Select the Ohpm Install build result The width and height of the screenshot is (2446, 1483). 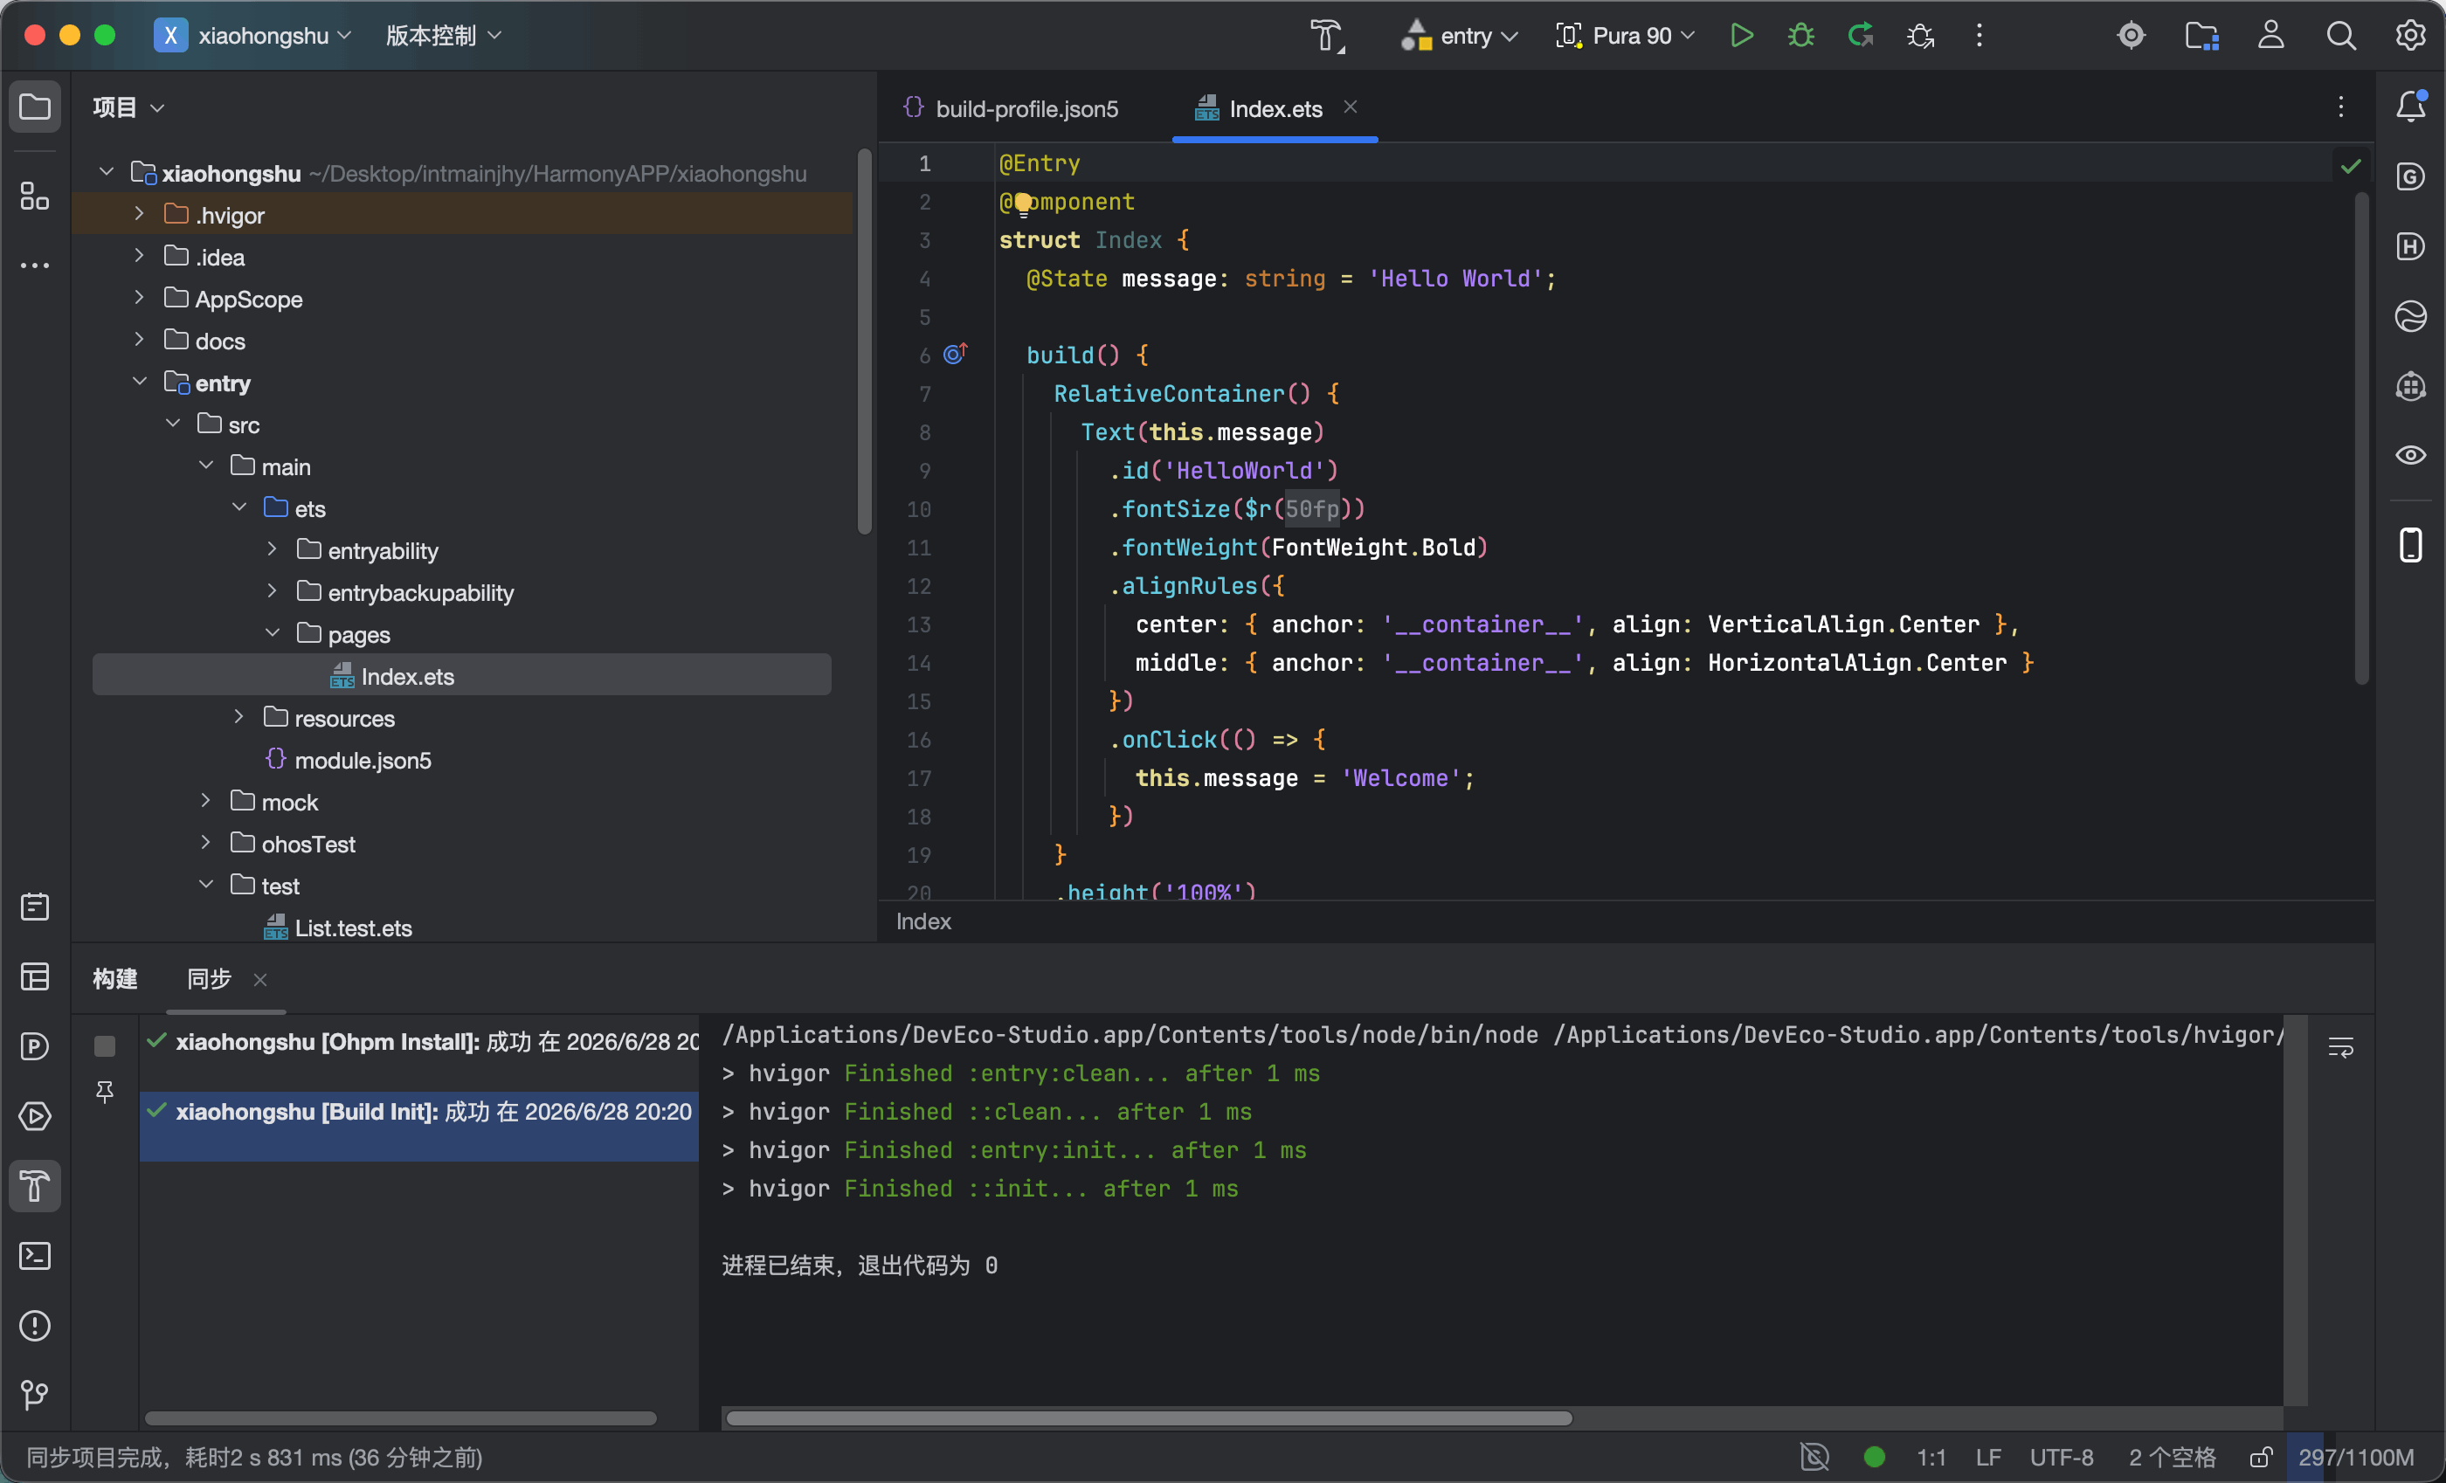click(420, 1042)
